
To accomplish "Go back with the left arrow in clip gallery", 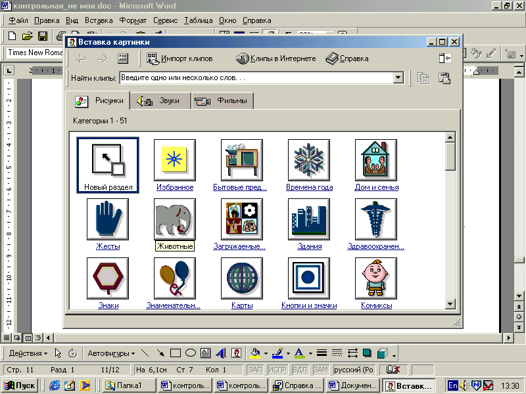I will tap(81, 58).
